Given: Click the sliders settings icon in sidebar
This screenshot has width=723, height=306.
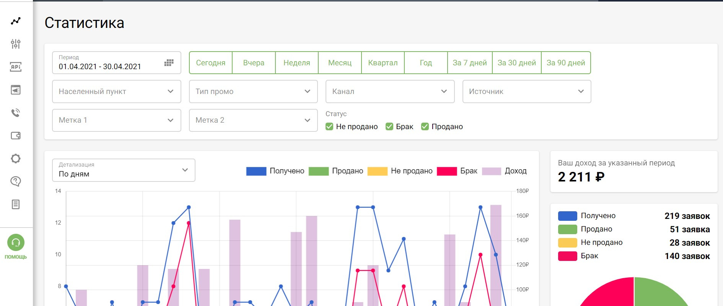Looking at the screenshot, I should point(16,44).
